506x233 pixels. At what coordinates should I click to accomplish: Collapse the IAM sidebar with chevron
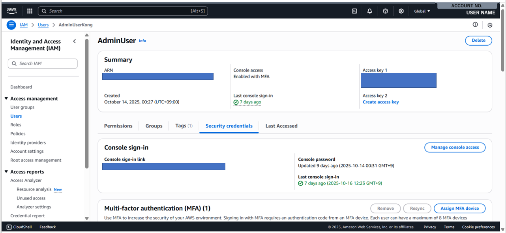(x=75, y=41)
